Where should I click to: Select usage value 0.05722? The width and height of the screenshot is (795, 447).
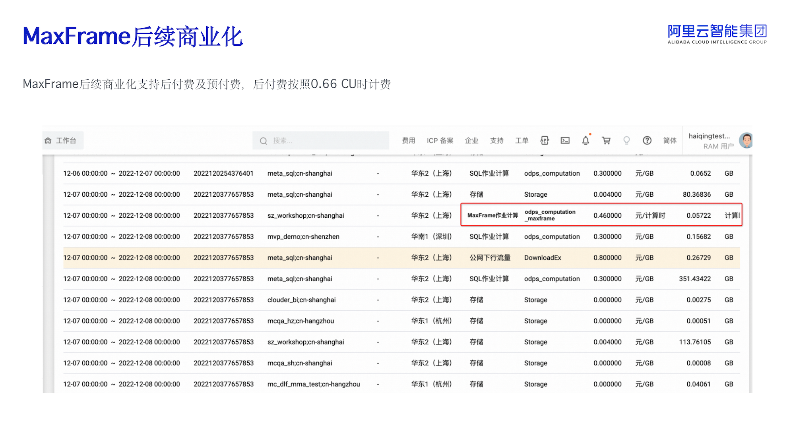click(698, 215)
